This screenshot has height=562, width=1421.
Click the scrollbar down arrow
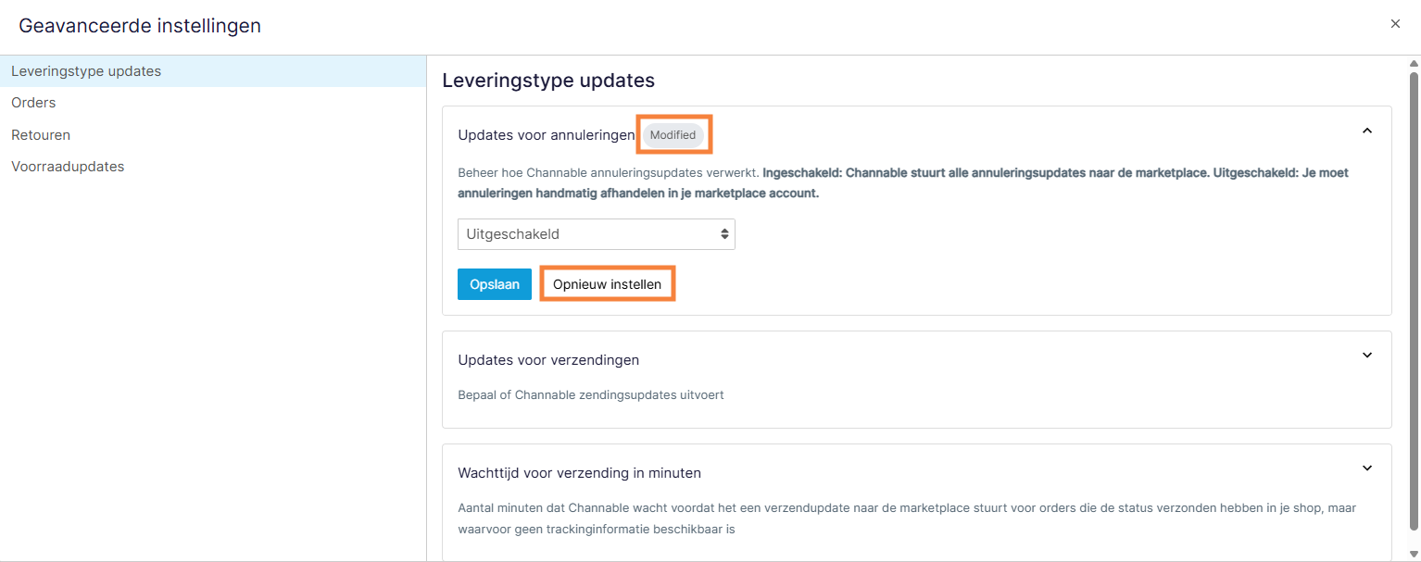pyautogui.click(x=1413, y=555)
